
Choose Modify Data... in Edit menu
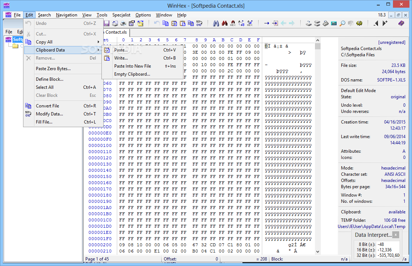[63, 114]
